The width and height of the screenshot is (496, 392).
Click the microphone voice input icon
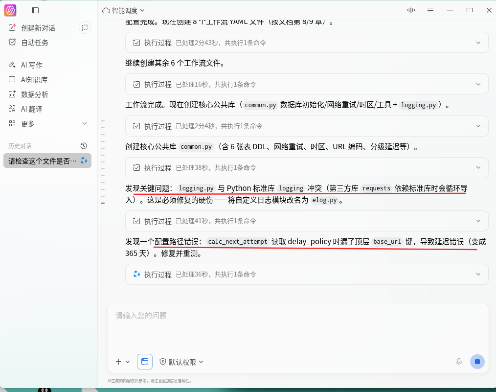tap(459, 362)
